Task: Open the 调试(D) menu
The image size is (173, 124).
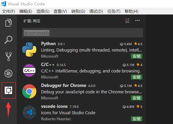Action: coord(96,11)
